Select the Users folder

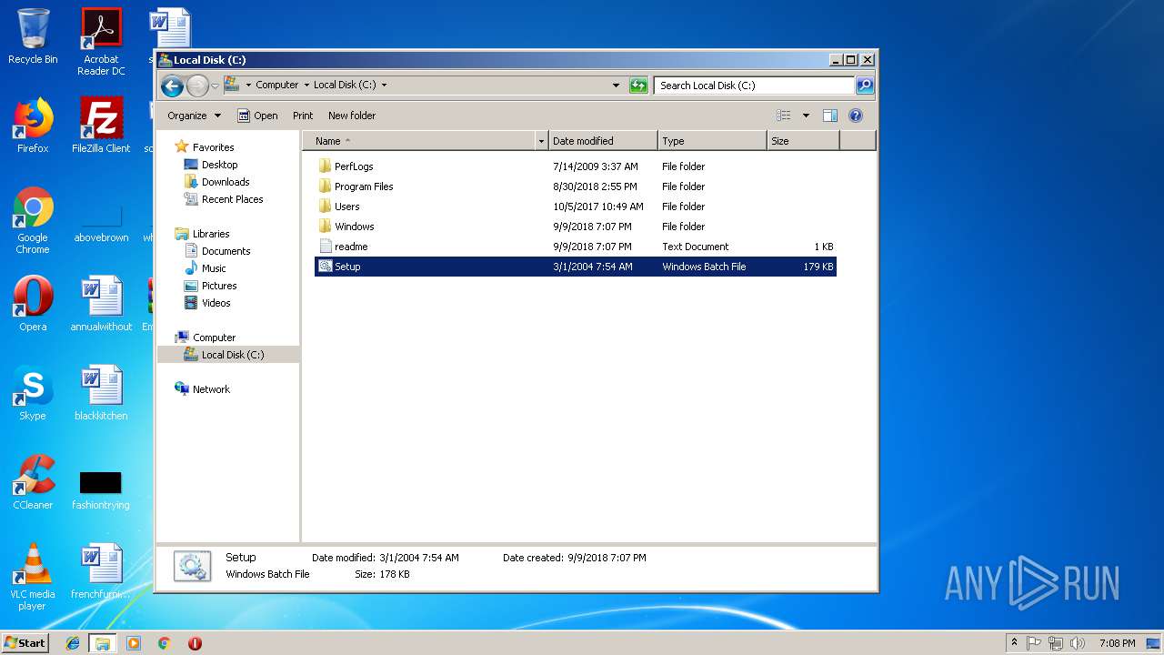click(575, 207)
